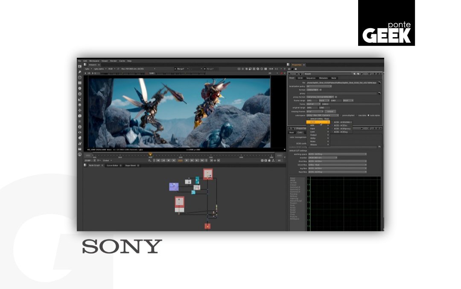
Task: Expand the Output colorspace submenu
Action: (318, 135)
